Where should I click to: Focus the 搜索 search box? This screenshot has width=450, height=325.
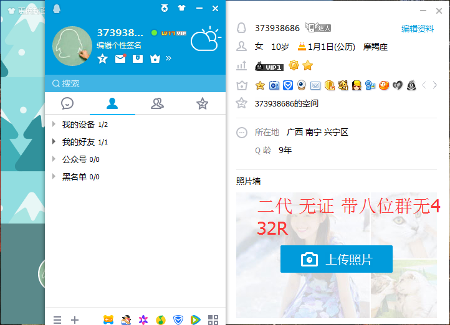(x=135, y=83)
